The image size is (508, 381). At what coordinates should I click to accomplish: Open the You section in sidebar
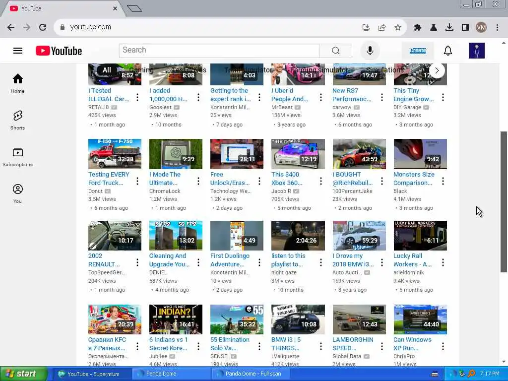tap(17, 194)
